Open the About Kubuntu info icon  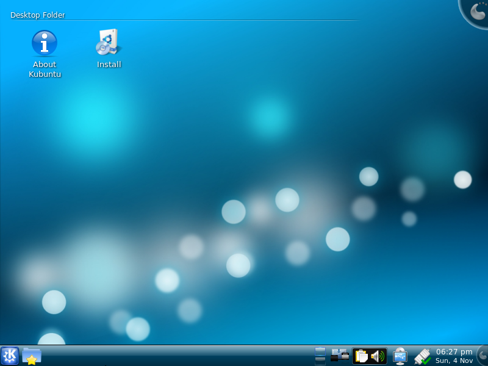[45, 43]
